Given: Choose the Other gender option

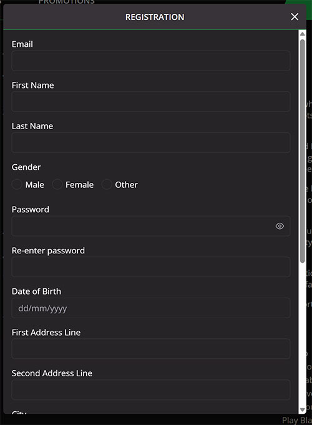Looking at the screenshot, I should coord(107,185).
